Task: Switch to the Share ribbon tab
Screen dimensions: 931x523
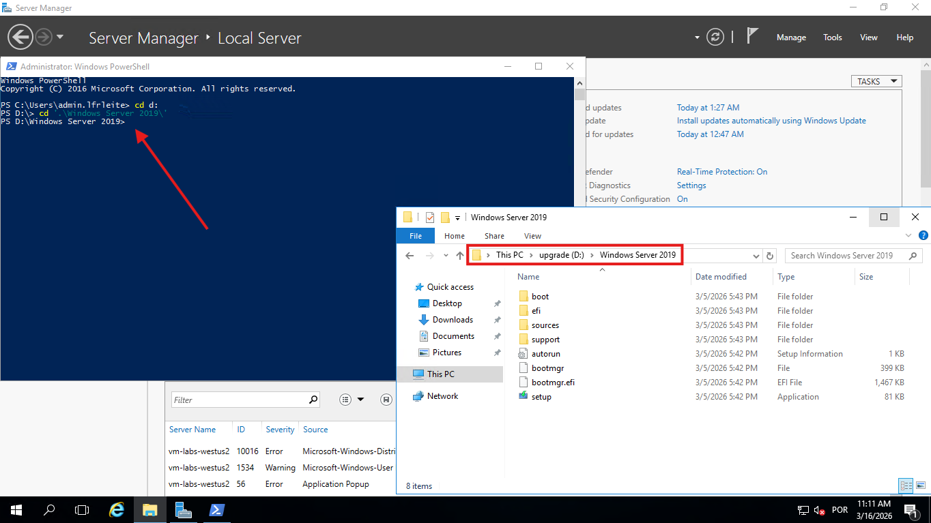Action: (x=494, y=236)
